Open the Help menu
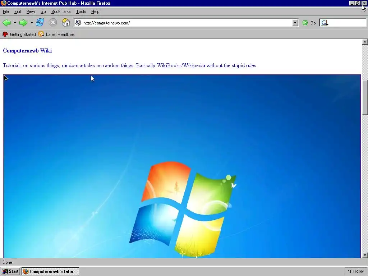The image size is (368, 276). point(95,11)
